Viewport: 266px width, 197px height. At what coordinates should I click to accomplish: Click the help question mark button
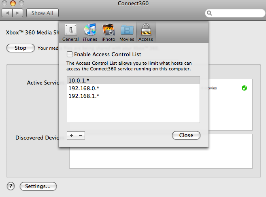click(x=11, y=186)
